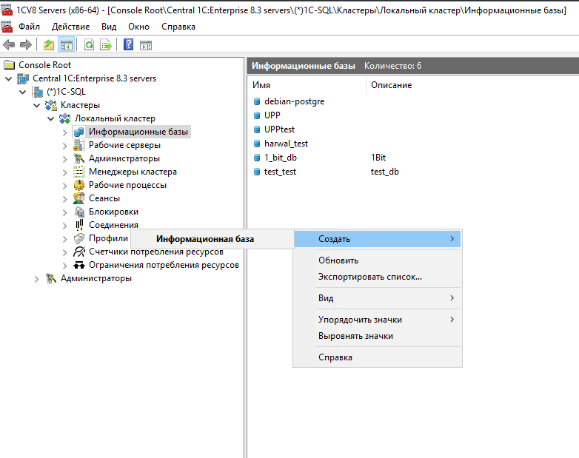
Task: Open the Действие menu
Action: pos(70,27)
